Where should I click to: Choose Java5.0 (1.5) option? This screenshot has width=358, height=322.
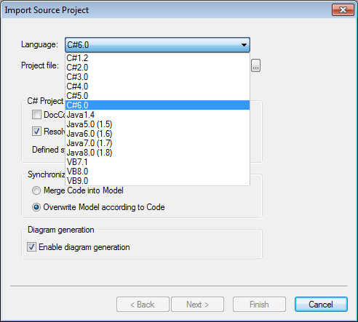coord(157,124)
